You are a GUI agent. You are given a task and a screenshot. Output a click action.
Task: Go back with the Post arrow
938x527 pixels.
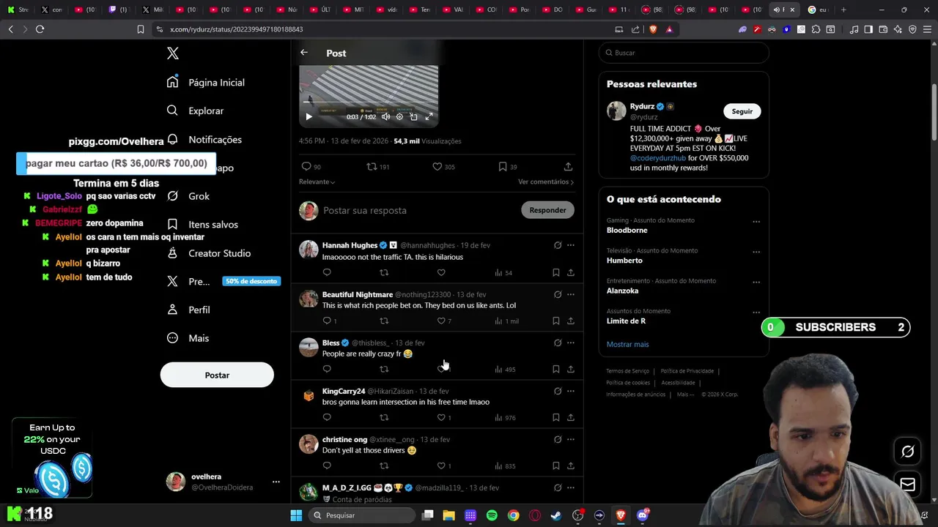tap(304, 53)
